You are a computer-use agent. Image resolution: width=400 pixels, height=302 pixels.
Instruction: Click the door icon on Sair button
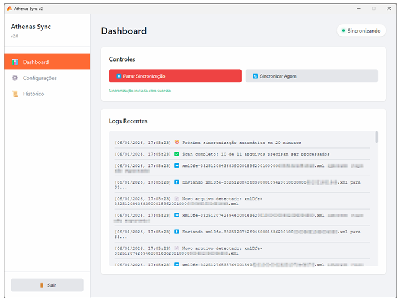click(x=42, y=285)
